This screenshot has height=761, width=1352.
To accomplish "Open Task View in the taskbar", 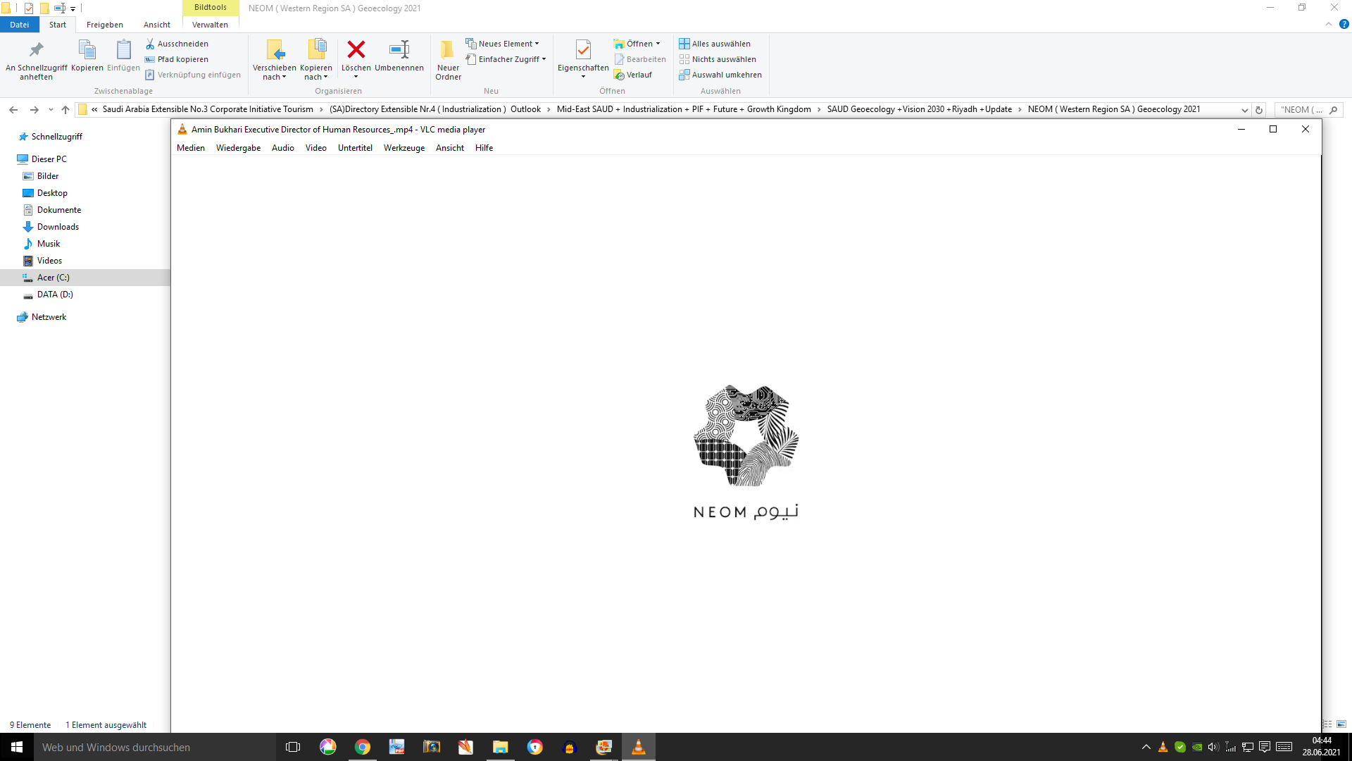I will pyautogui.click(x=293, y=747).
